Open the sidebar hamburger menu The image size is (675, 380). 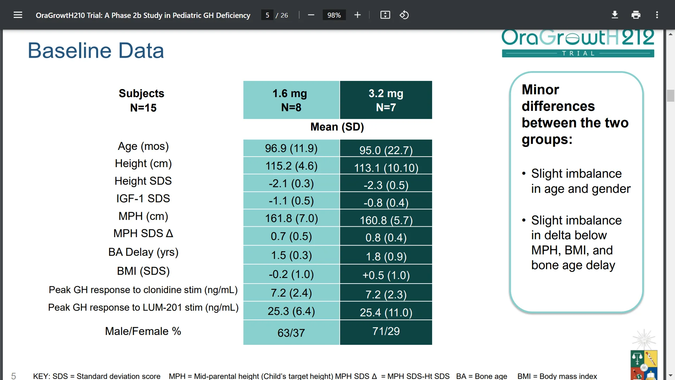(18, 15)
